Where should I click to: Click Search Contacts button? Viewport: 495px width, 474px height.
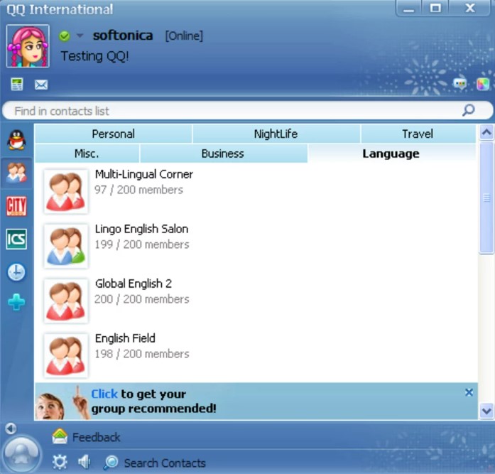coord(155,463)
